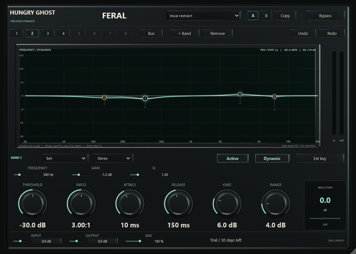Enable the Ext key sidechain

coord(320,158)
